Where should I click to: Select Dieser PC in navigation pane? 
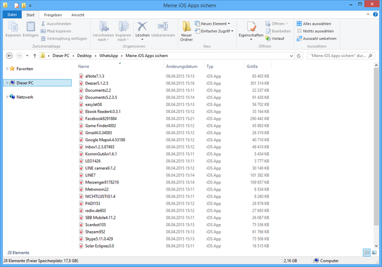[x=25, y=83]
